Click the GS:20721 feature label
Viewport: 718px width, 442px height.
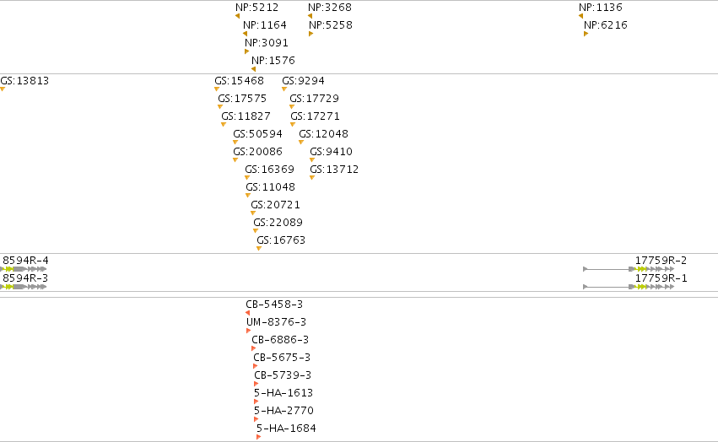276,205
